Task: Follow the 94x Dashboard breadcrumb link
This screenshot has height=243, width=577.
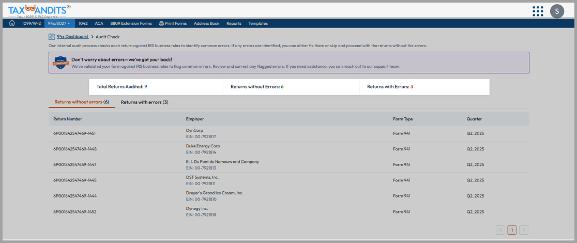Action: [72, 37]
